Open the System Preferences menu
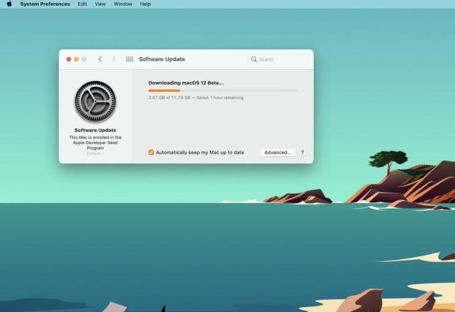455x312 pixels. 45,4
